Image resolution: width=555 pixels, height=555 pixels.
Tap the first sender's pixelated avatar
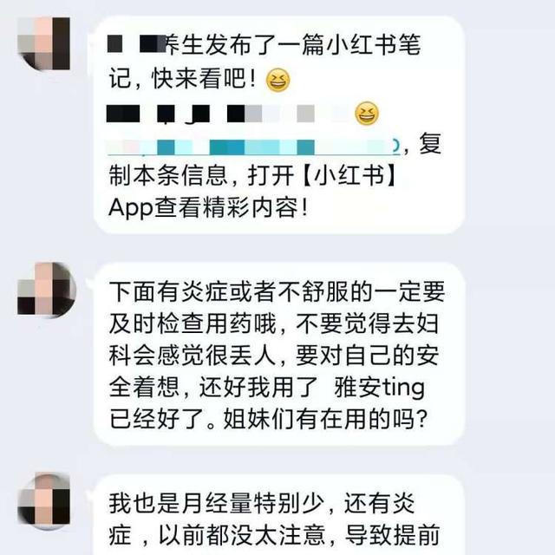point(43,43)
